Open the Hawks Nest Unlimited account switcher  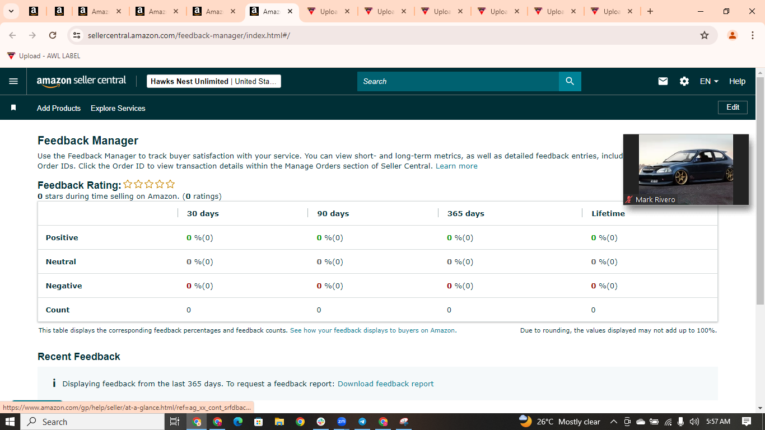(x=214, y=81)
